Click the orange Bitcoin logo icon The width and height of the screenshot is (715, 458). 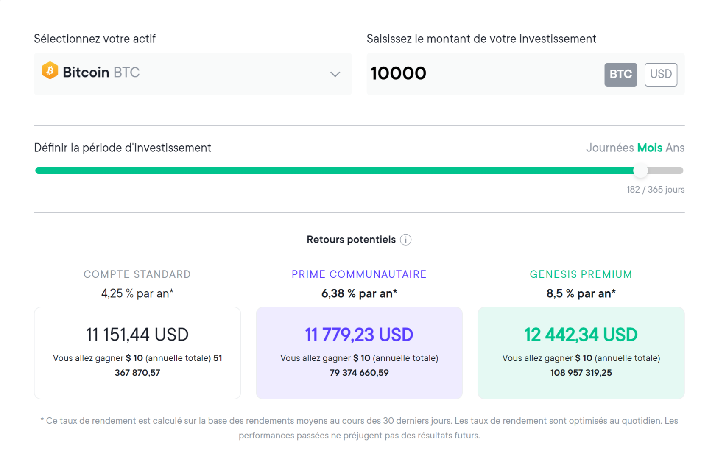[50, 71]
